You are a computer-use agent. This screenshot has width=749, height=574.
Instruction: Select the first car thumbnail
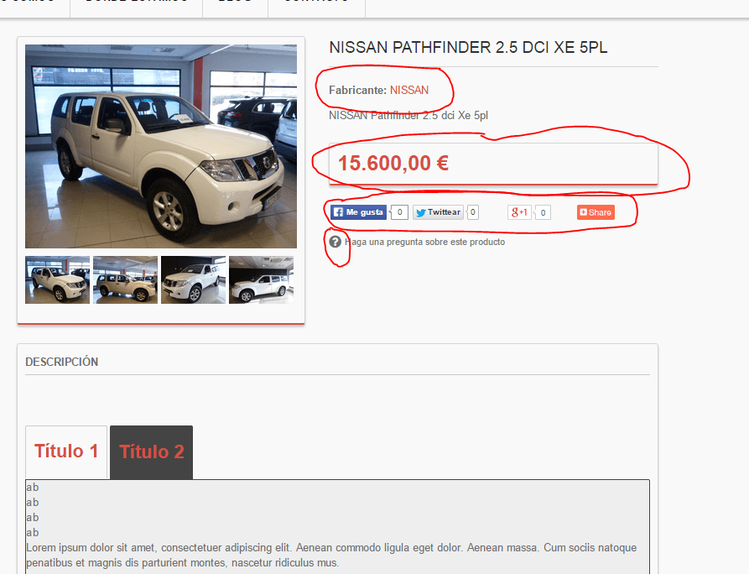click(57, 279)
